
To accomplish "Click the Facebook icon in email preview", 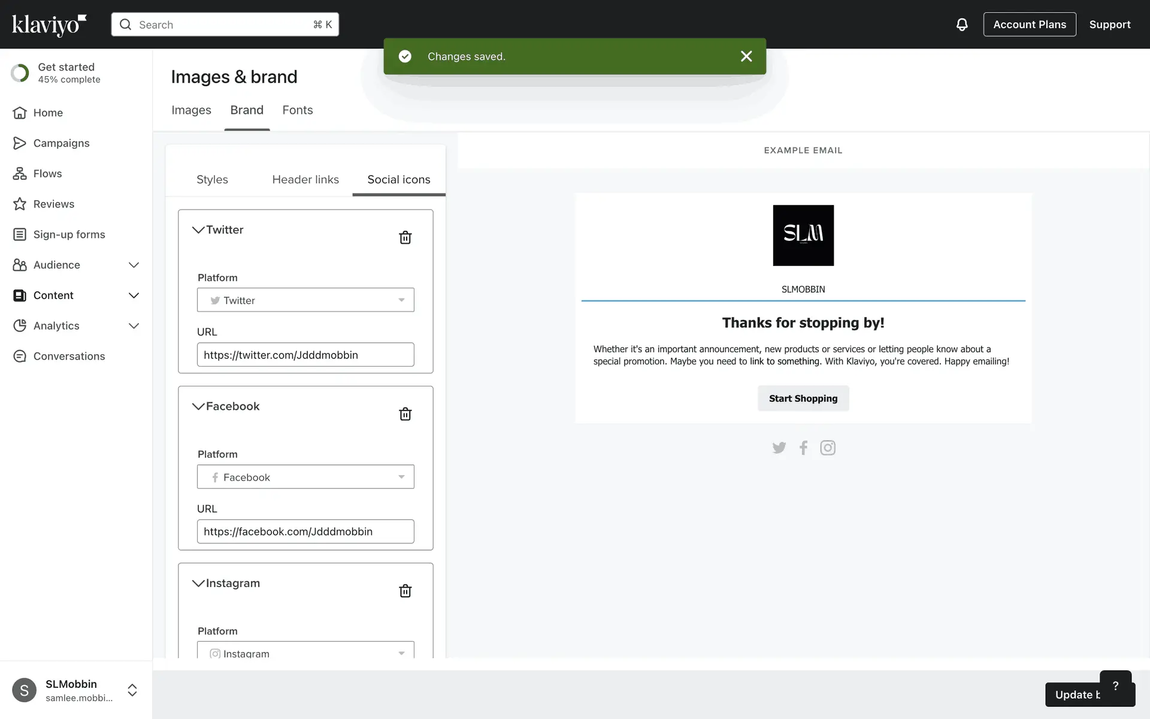I will pyautogui.click(x=803, y=448).
